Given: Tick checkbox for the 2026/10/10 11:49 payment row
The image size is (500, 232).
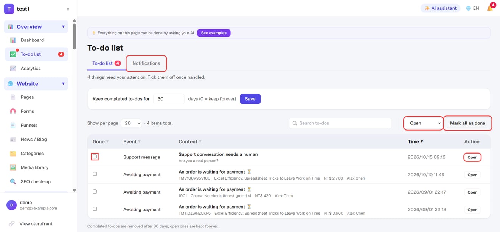Looking at the screenshot, I should click(95, 174).
